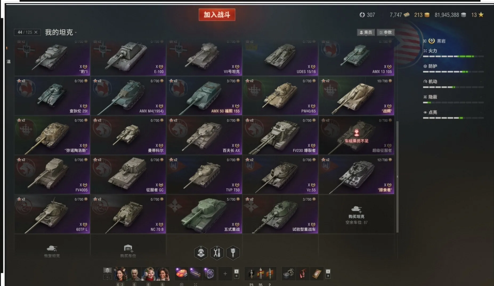Toggle the consumables loadout I/II switch
This screenshot has height=286, width=494.
[x=328, y=273]
